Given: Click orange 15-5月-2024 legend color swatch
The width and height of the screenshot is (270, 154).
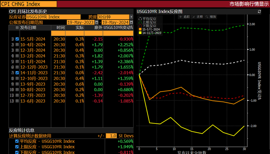Looking at the screenshot, I should [x=140, y=30].
